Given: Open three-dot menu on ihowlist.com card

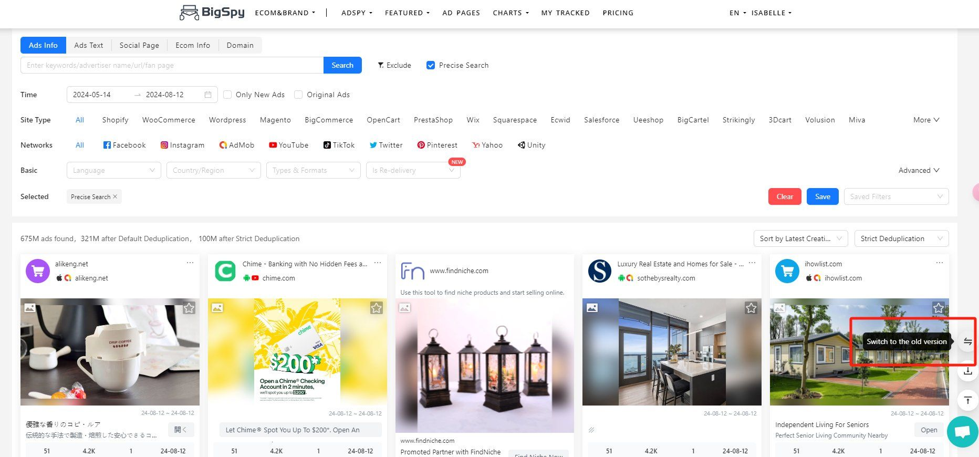Looking at the screenshot, I should pos(939,263).
